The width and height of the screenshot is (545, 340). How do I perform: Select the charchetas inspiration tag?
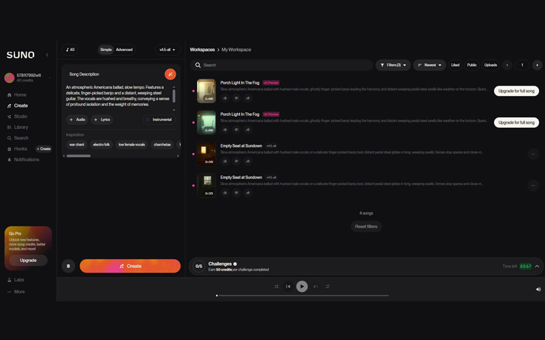[162, 144]
